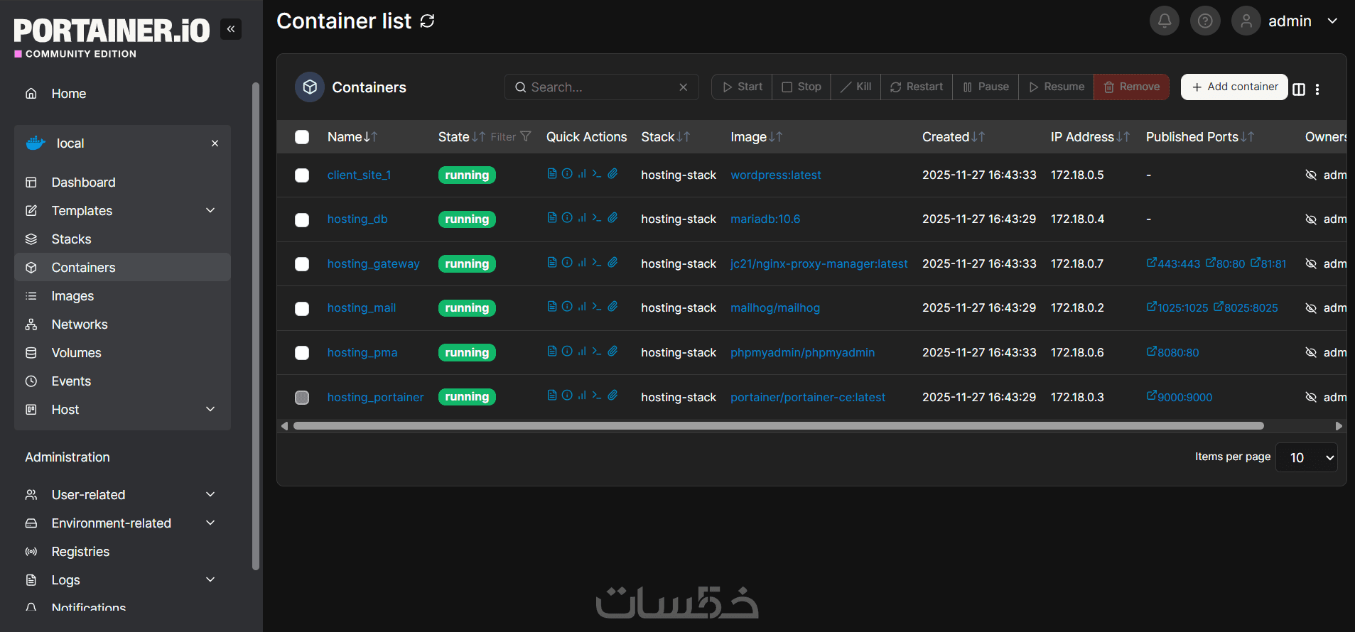
Task: Open the admin account dropdown arrow
Action: (1332, 21)
